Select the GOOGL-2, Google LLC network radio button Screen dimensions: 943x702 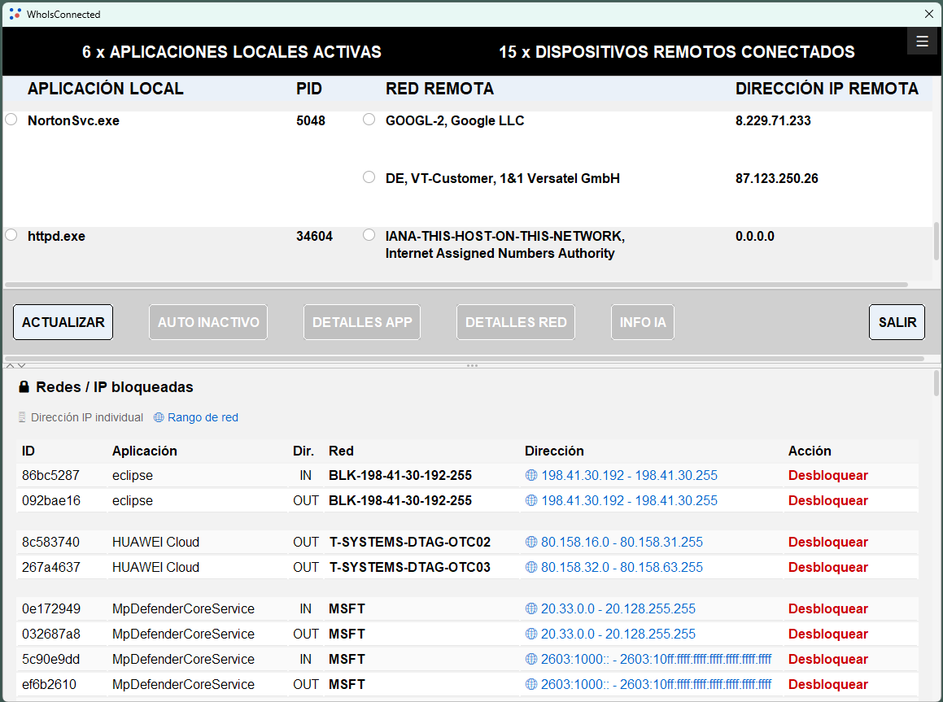click(x=369, y=120)
